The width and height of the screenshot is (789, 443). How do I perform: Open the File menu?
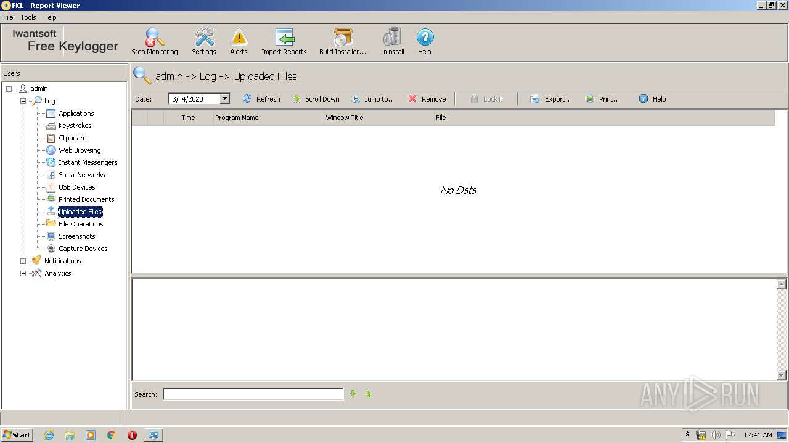tap(8, 17)
